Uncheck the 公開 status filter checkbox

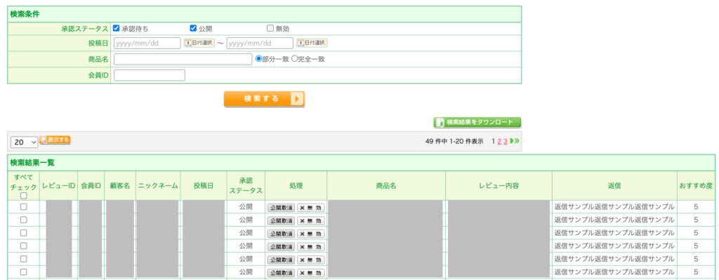(x=193, y=28)
